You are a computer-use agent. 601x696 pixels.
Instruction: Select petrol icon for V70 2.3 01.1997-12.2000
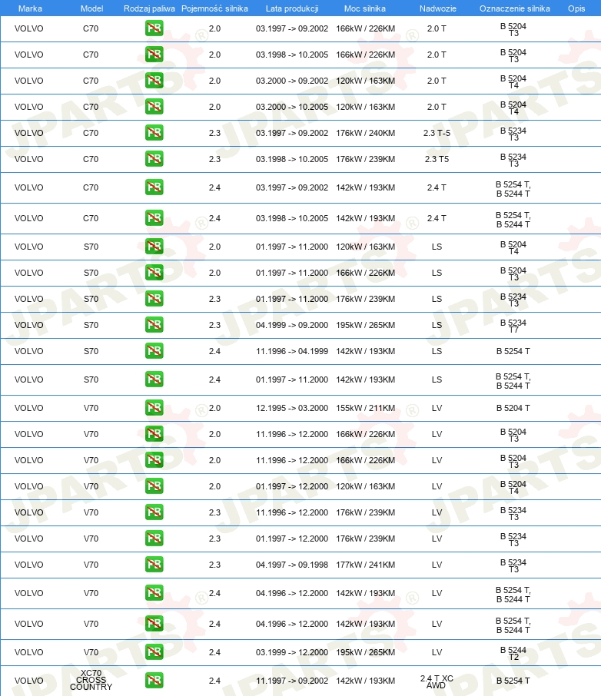[154, 539]
